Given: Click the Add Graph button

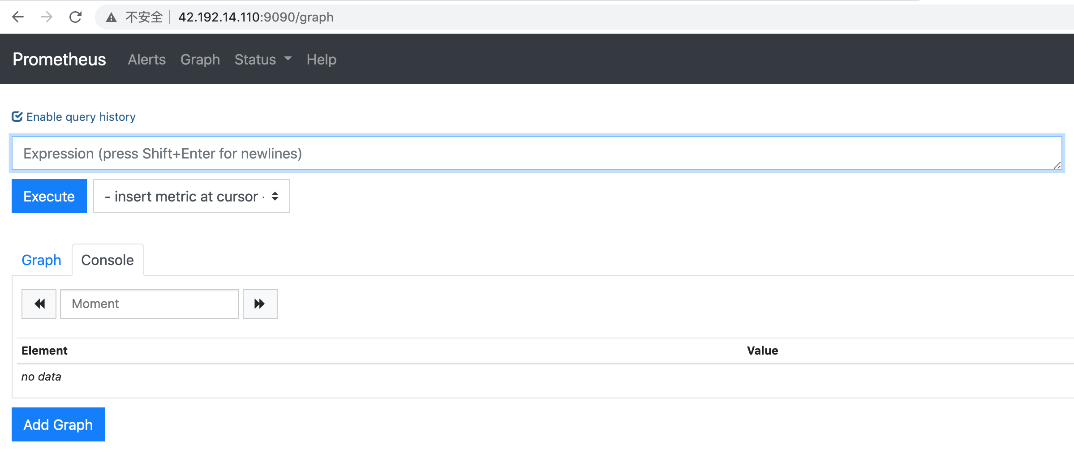Looking at the screenshot, I should point(58,424).
